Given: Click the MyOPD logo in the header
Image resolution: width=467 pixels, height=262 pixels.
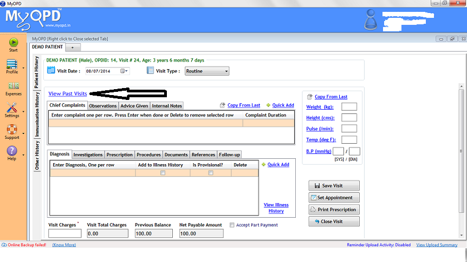Looking at the screenshot, I should click(x=38, y=19).
